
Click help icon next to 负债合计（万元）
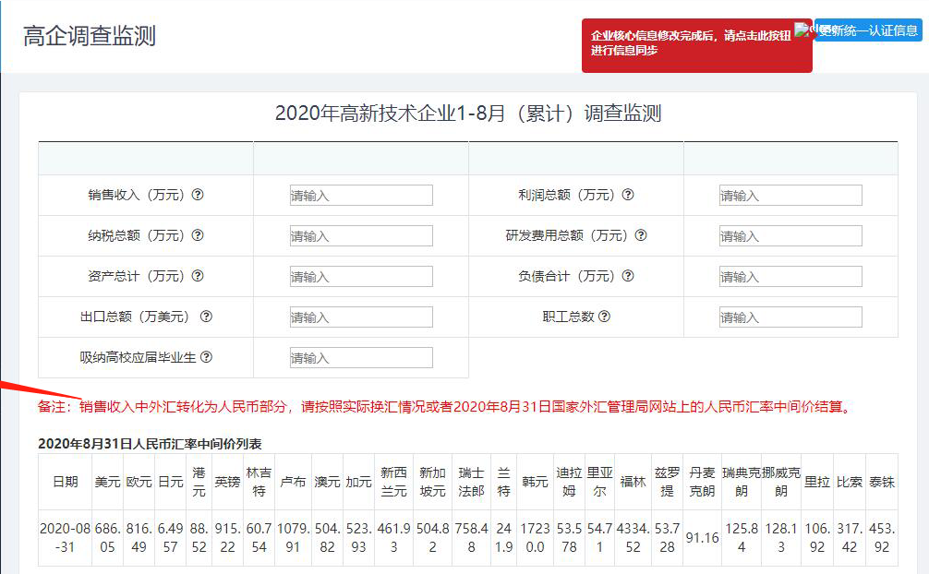628,275
